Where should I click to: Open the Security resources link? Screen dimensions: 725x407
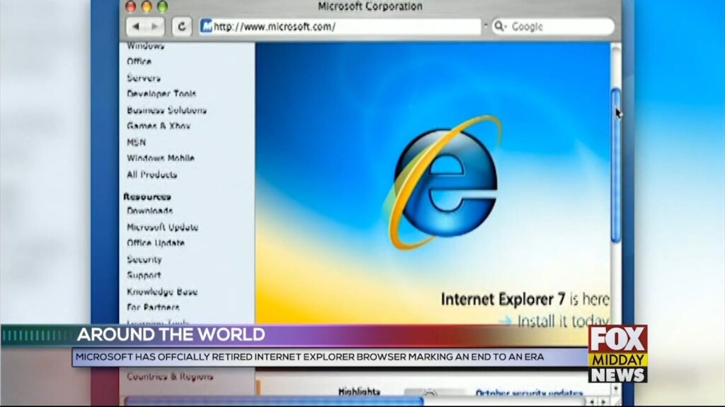click(144, 259)
